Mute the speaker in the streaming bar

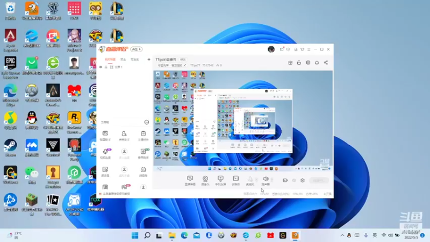(266, 181)
